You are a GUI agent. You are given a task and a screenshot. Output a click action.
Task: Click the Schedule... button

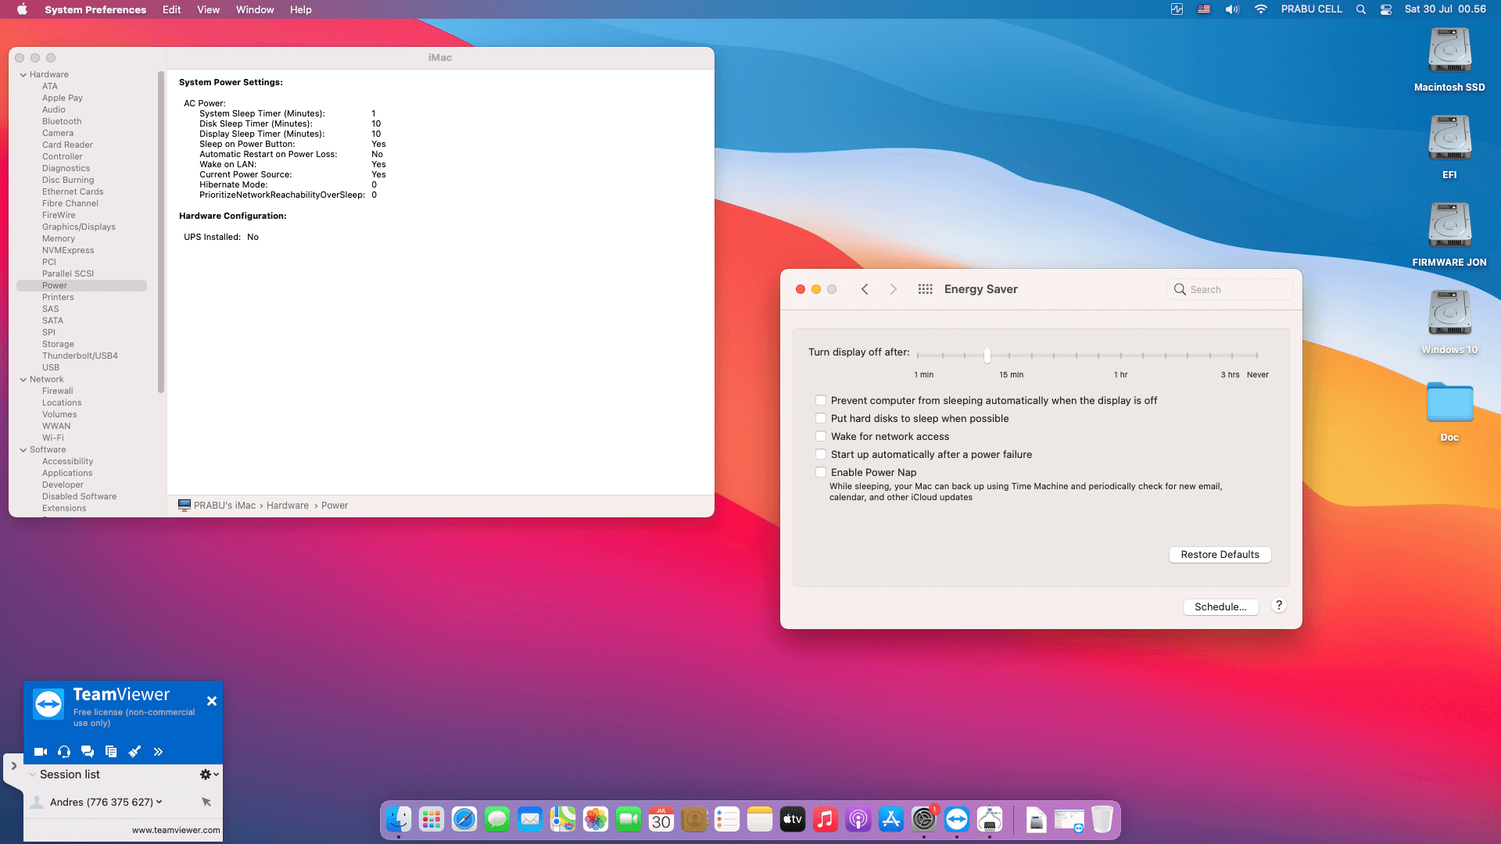pos(1220,607)
